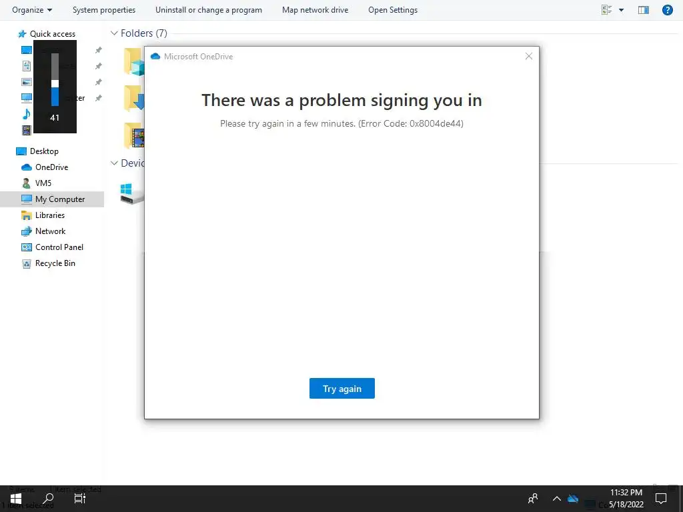
Task: Click the Libraries folder icon
Action: click(x=27, y=215)
